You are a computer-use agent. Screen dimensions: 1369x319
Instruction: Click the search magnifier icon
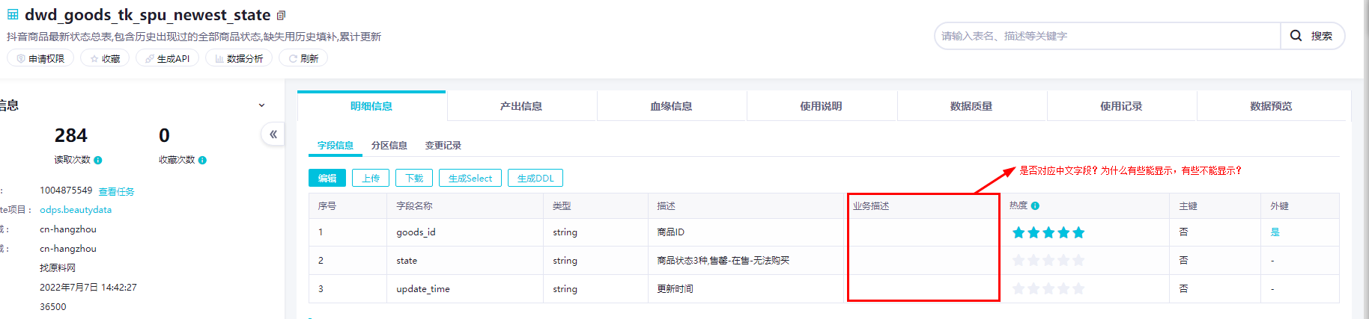1296,36
